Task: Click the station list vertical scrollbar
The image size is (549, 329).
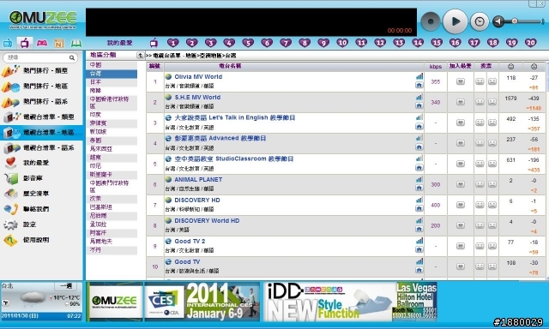Action: 547,171
